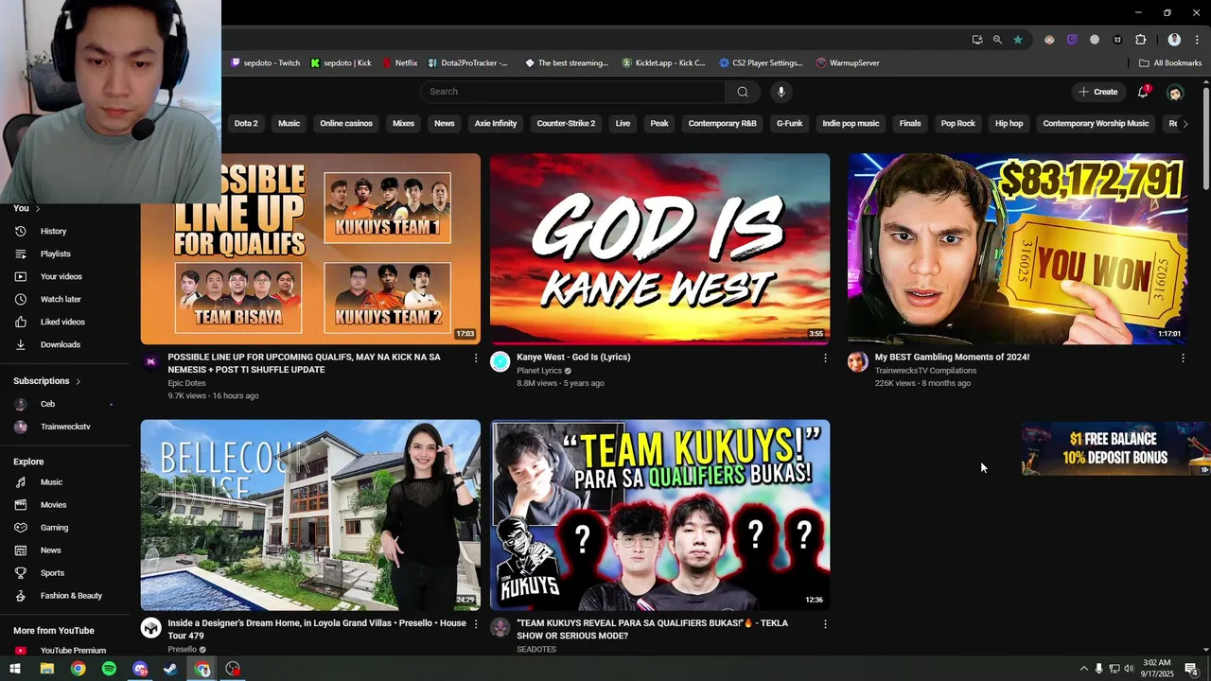Open Chrome extensions puzzle icon

pyautogui.click(x=1140, y=40)
